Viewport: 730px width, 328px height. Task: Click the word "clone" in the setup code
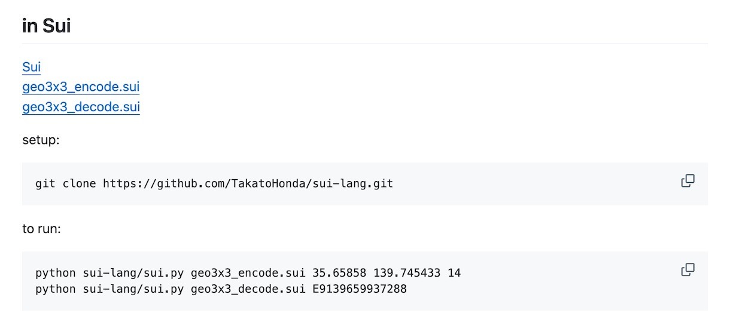tap(79, 183)
